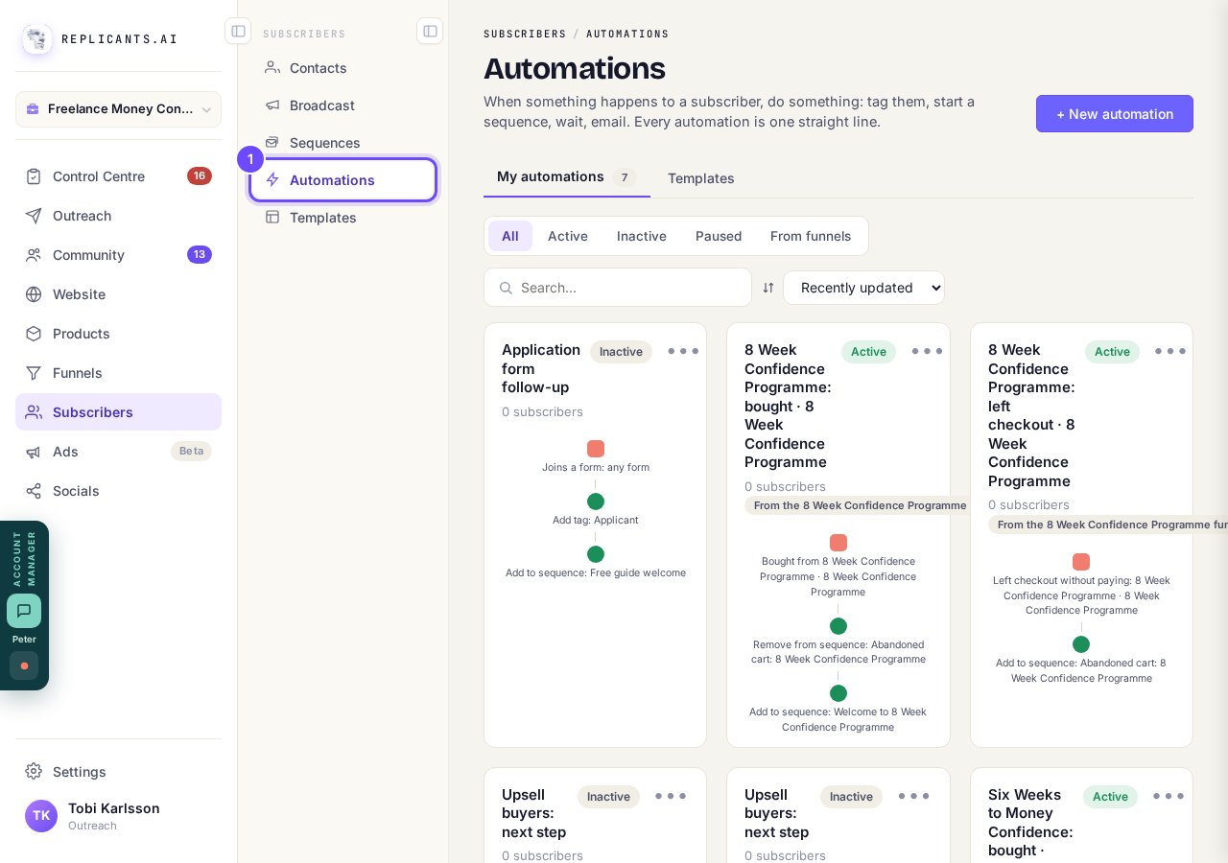
Task: Select the All filter
Action: pyautogui.click(x=510, y=236)
